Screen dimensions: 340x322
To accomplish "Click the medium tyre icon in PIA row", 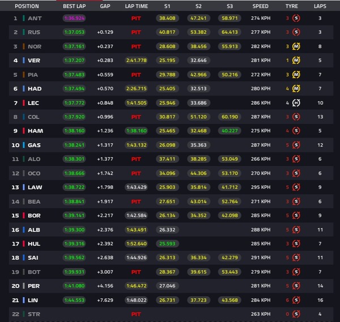I will [296, 75].
